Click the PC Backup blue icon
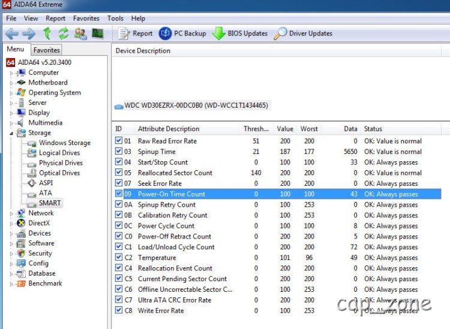Image resolution: width=450 pixels, height=329 pixels. [x=165, y=34]
